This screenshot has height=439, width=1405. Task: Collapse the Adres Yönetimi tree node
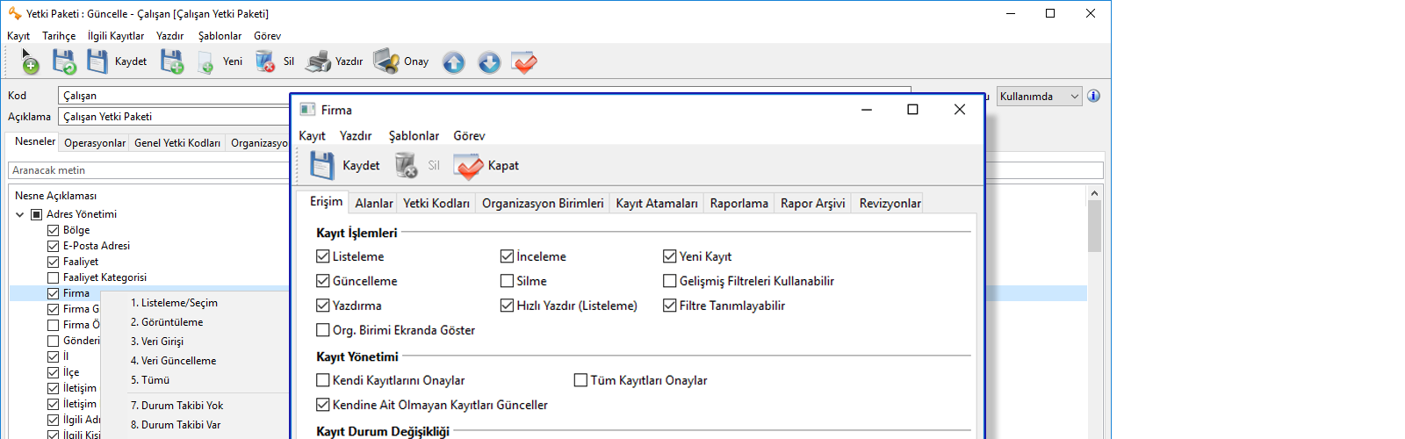click(x=20, y=214)
